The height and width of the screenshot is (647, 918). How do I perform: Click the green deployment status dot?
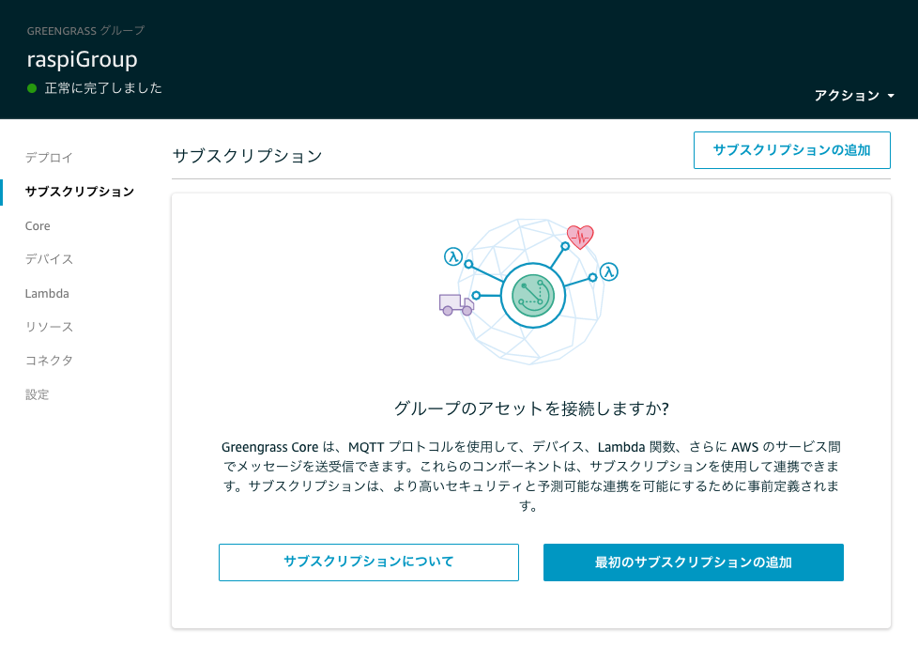click(x=32, y=88)
